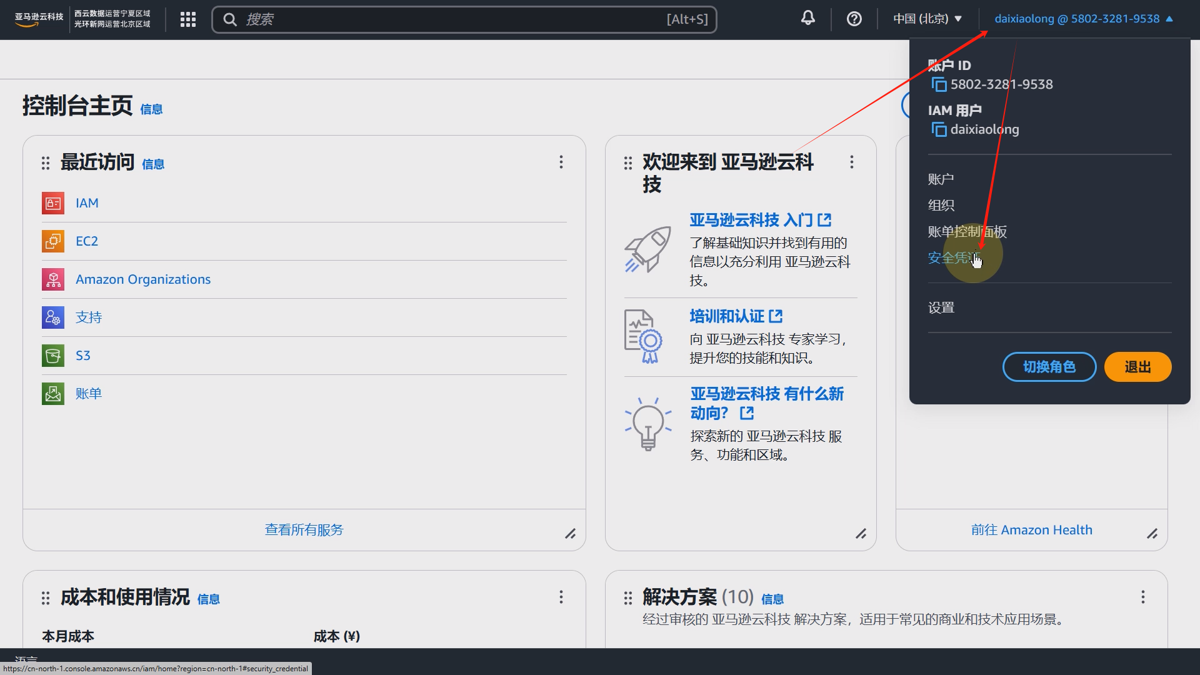Copy account ID 5802-3281-9538 icon
The width and height of the screenshot is (1200, 675).
(x=939, y=84)
